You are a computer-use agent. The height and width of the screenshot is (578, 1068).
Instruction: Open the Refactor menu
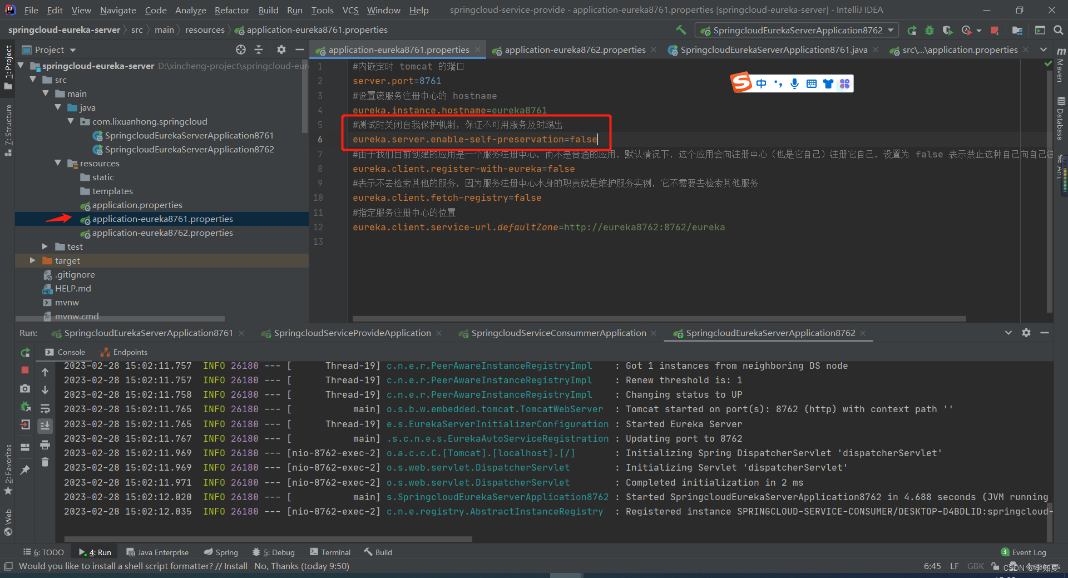(x=231, y=10)
